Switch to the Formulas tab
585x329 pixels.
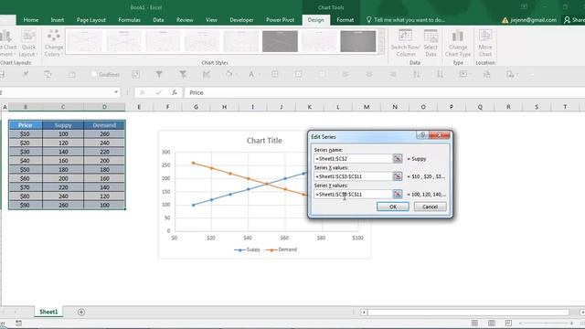tap(129, 20)
